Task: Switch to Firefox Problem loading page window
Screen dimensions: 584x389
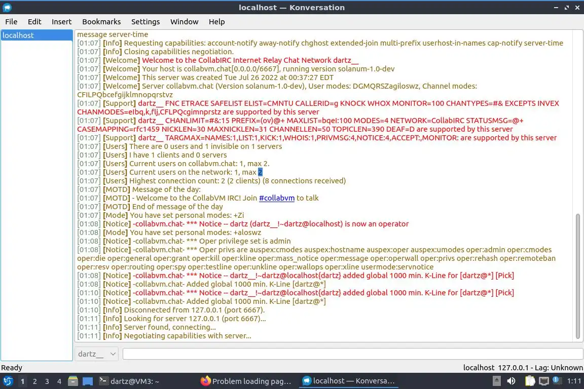Action: [x=246, y=381]
